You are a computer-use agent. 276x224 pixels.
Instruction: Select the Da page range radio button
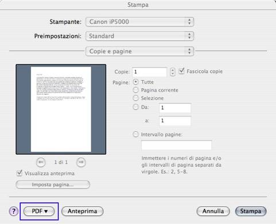135,107
